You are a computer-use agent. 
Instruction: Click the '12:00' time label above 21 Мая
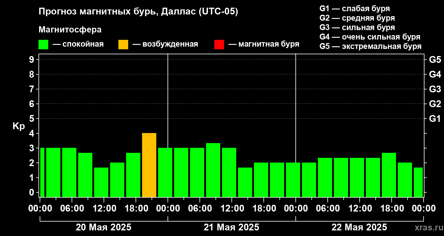[232, 208]
